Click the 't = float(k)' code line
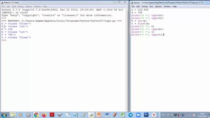The width and height of the screenshot is (210, 118). click(140, 24)
